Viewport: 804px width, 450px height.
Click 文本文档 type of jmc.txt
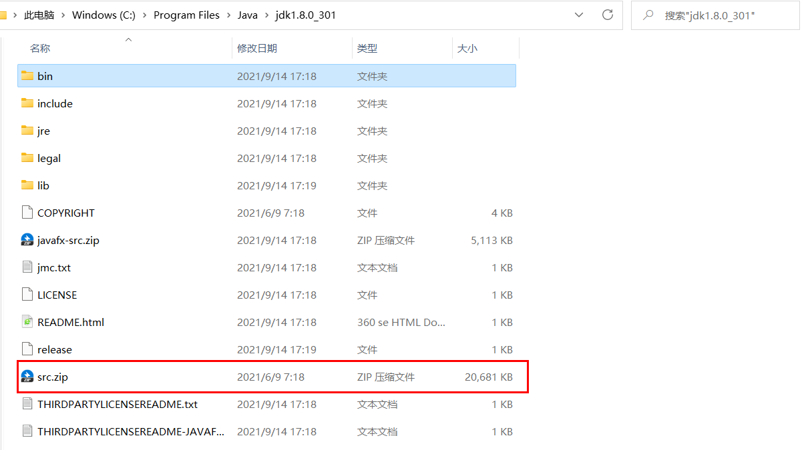coord(377,267)
